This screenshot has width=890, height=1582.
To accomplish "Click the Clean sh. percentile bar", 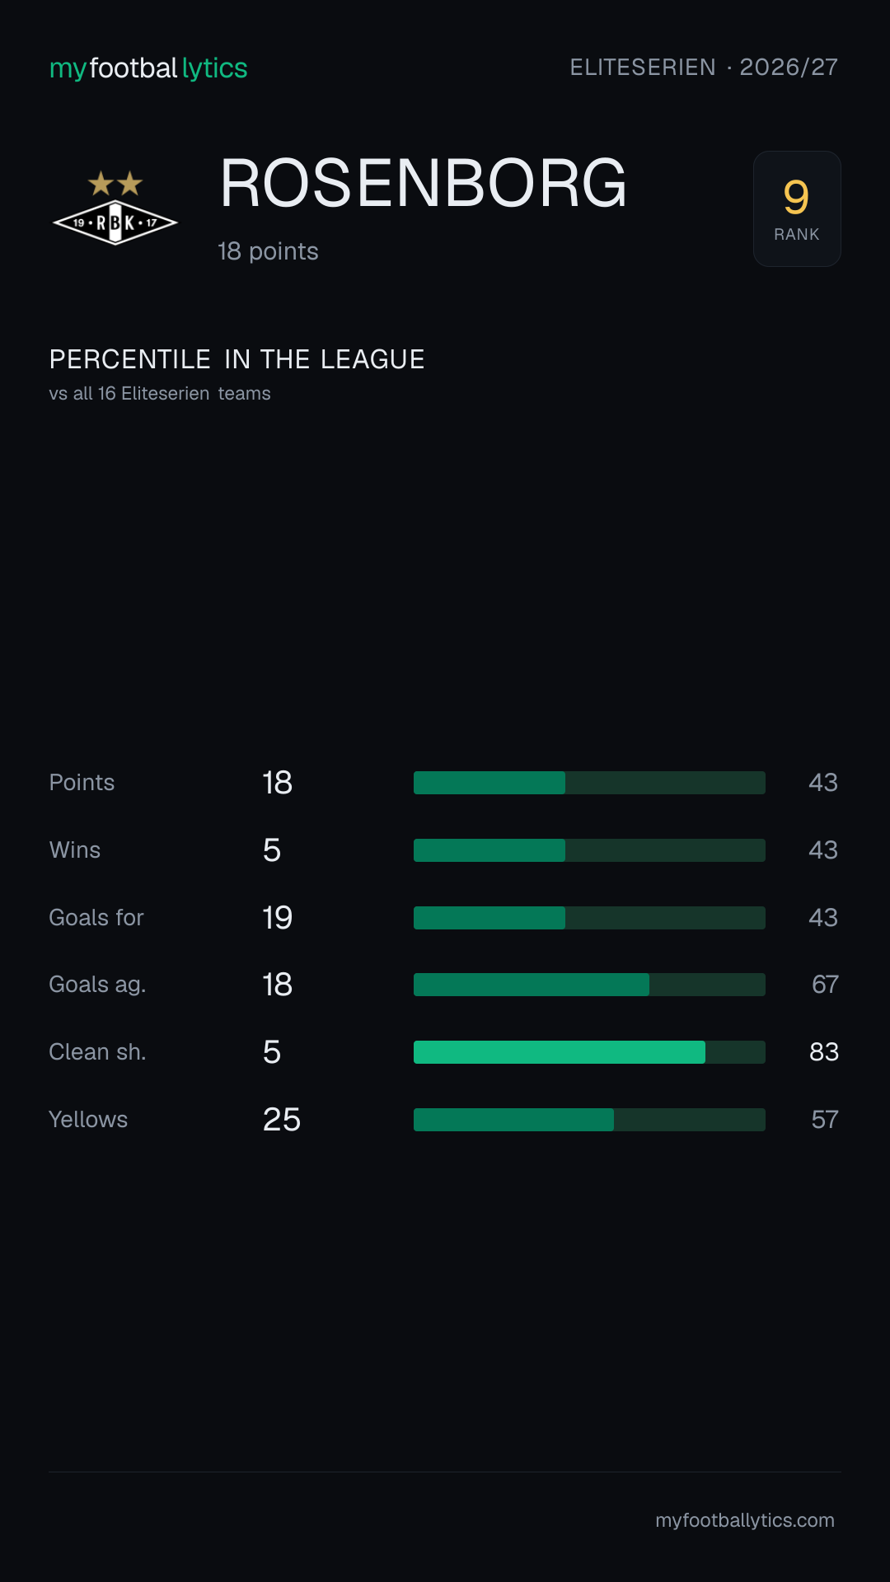I will click(589, 1052).
